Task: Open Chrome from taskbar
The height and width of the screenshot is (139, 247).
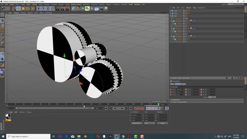Action: [x=123, y=136]
